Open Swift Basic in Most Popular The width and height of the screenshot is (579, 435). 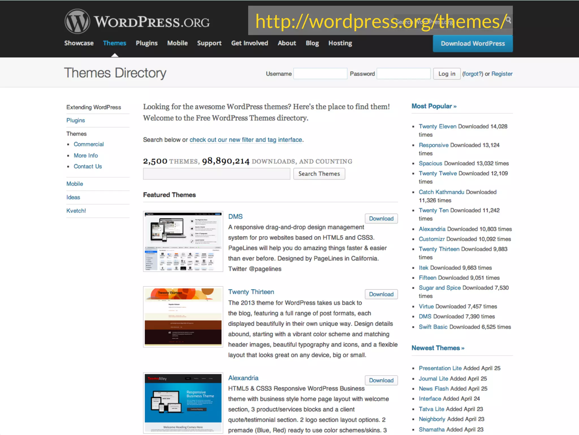click(x=433, y=327)
